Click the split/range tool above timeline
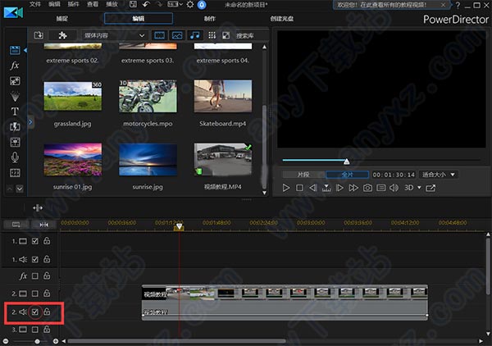This screenshot has height=346, width=492. point(38,207)
